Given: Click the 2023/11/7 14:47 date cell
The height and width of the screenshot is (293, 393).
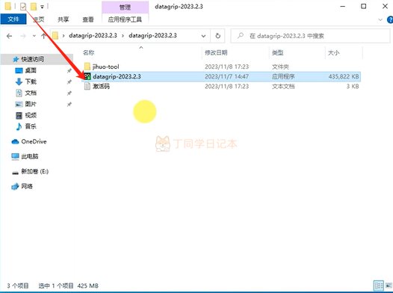Looking at the screenshot, I should coord(226,76).
